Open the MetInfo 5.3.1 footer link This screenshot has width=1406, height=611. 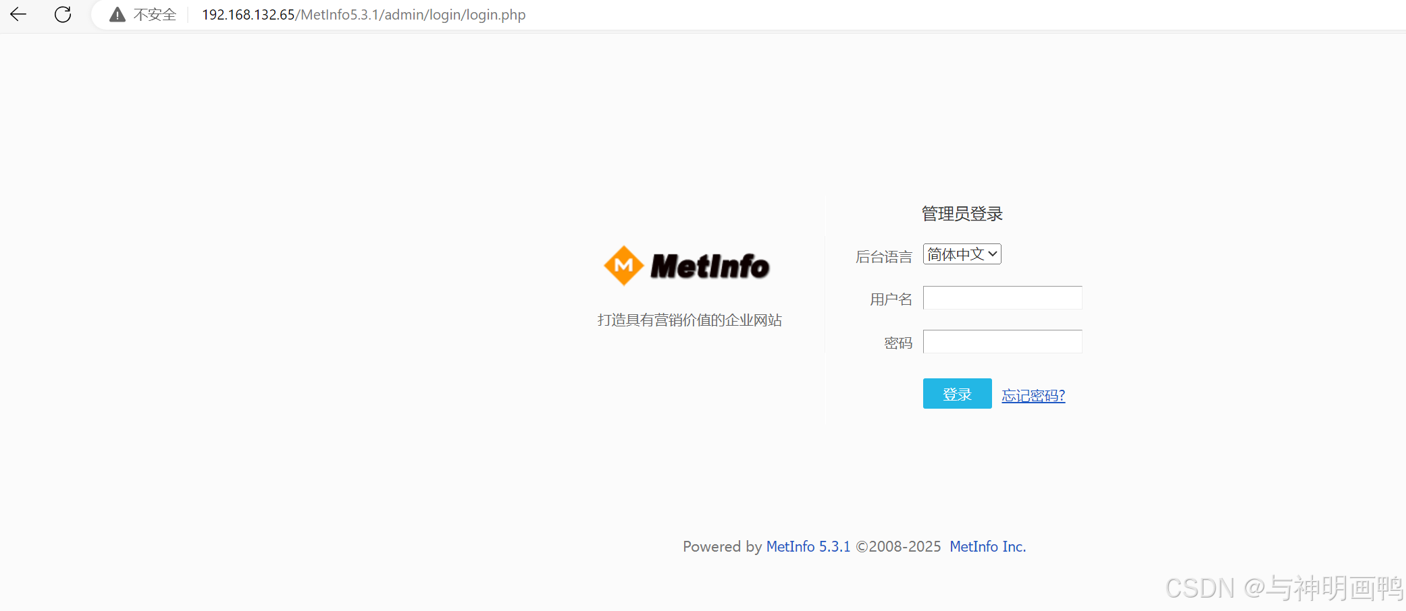pos(808,546)
